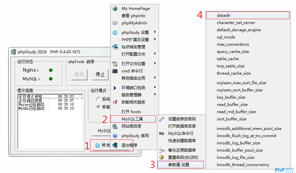This screenshot has height=173, width=296.
Task: Select the datadir parameter
Action: pos(248,15)
